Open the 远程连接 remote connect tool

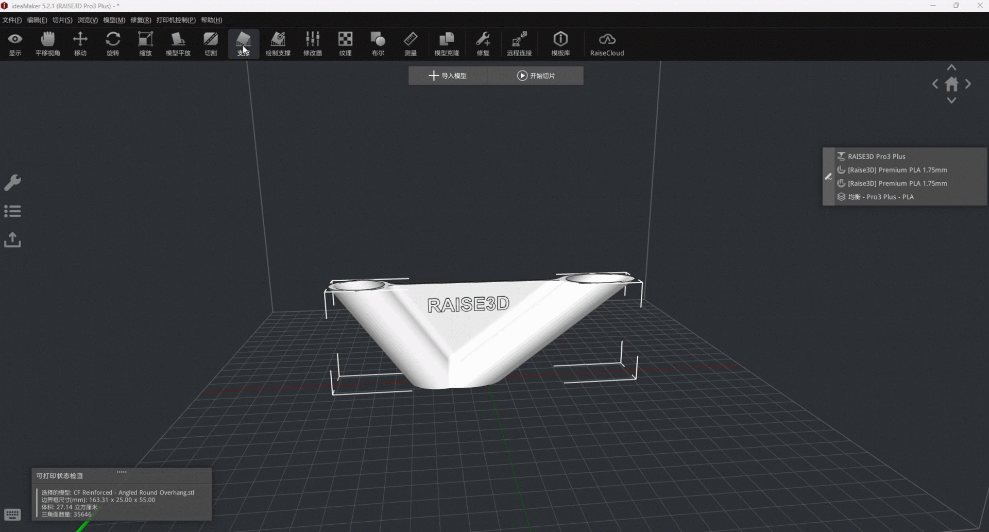(x=519, y=44)
